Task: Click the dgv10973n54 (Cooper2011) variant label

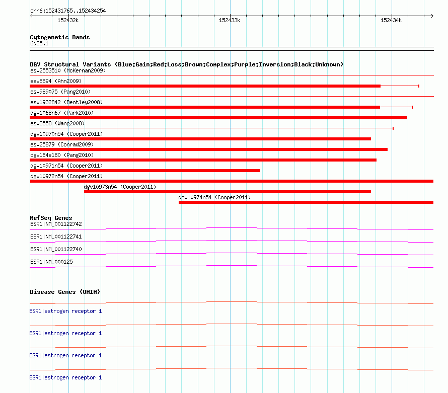Action: (120, 187)
